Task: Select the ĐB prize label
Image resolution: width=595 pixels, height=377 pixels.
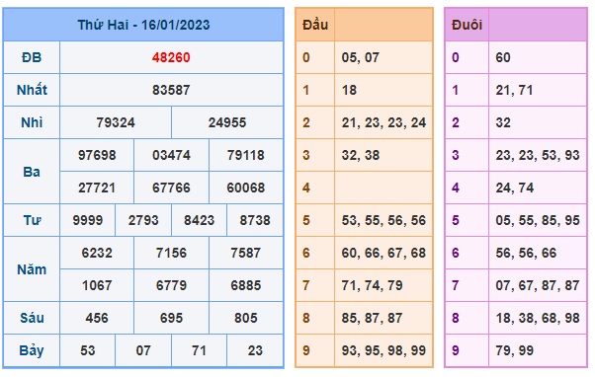Action: pyautogui.click(x=32, y=57)
